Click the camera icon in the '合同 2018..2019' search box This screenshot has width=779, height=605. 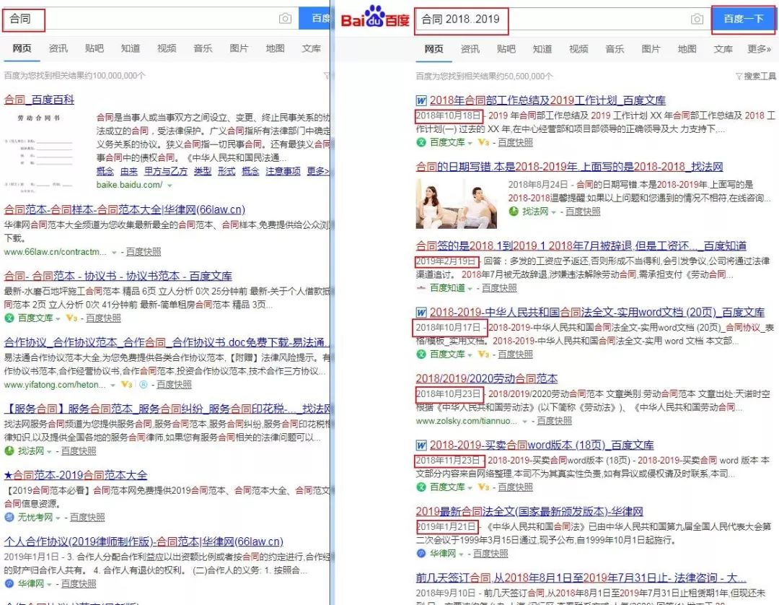pos(697,19)
